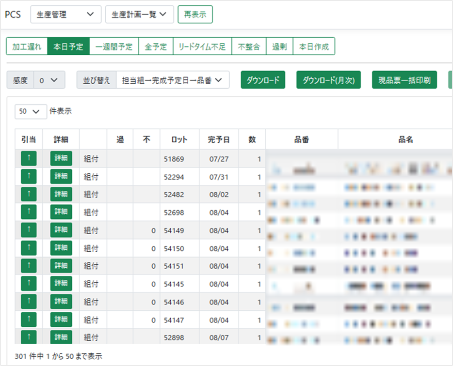Expand the 並び替え sort order dropdown
This screenshot has width=453, height=366.
tap(172, 80)
